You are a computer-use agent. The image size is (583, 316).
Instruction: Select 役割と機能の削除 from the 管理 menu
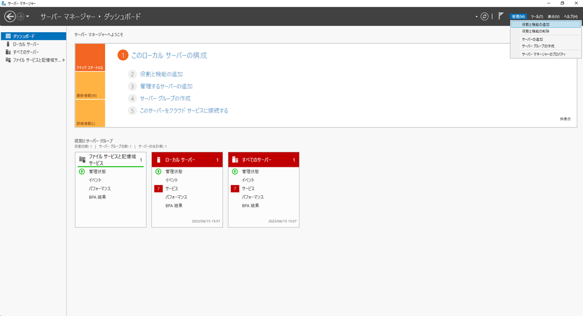[x=535, y=32]
